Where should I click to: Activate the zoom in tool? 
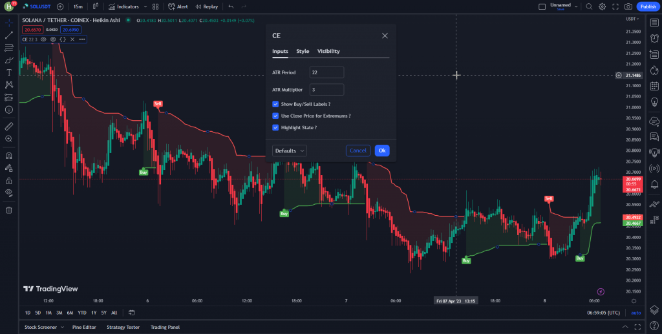click(x=9, y=139)
